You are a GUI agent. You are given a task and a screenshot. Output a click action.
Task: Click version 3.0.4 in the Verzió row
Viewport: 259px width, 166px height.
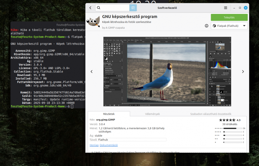[x=102, y=124]
